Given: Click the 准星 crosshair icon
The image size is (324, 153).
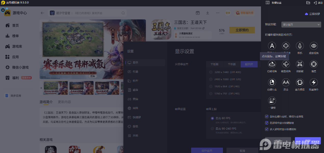Looking at the screenshot, I should click(x=314, y=64).
